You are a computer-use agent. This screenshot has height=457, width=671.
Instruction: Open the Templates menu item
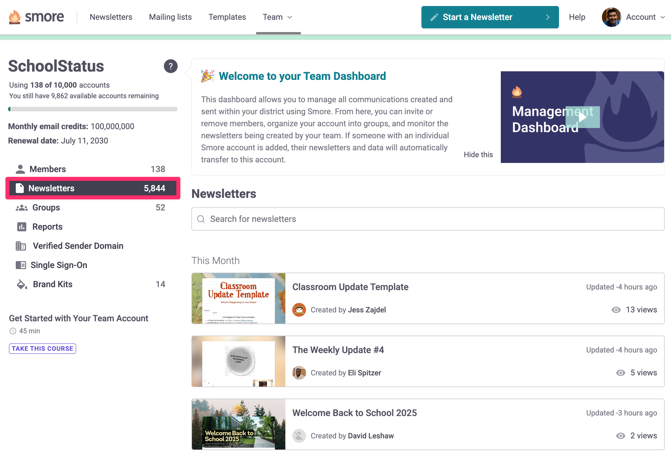pyautogui.click(x=227, y=17)
